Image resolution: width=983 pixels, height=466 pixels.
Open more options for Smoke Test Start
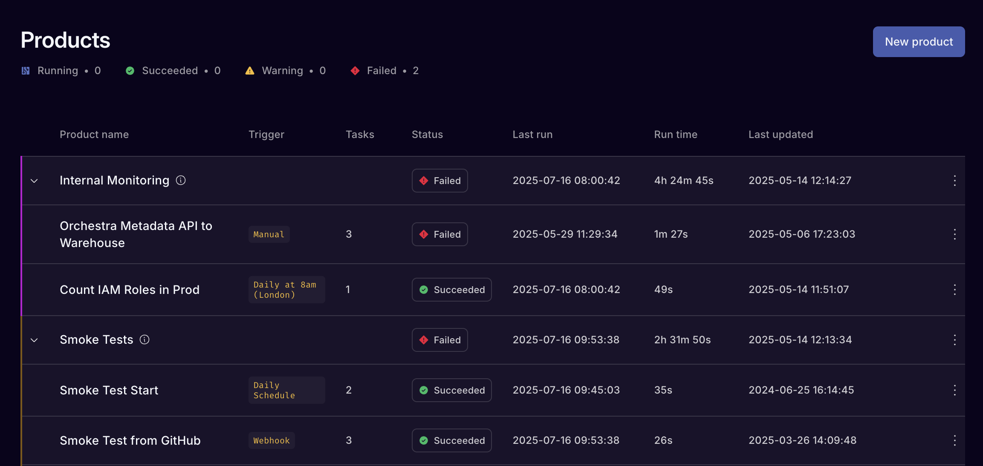tap(954, 390)
